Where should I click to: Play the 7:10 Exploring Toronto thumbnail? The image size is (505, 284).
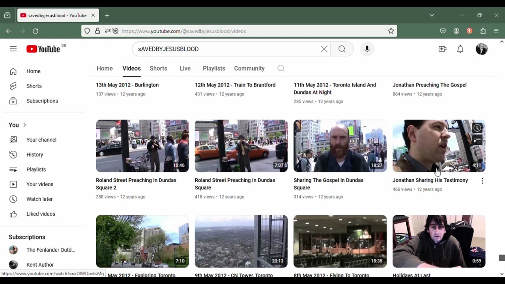click(142, 241)
